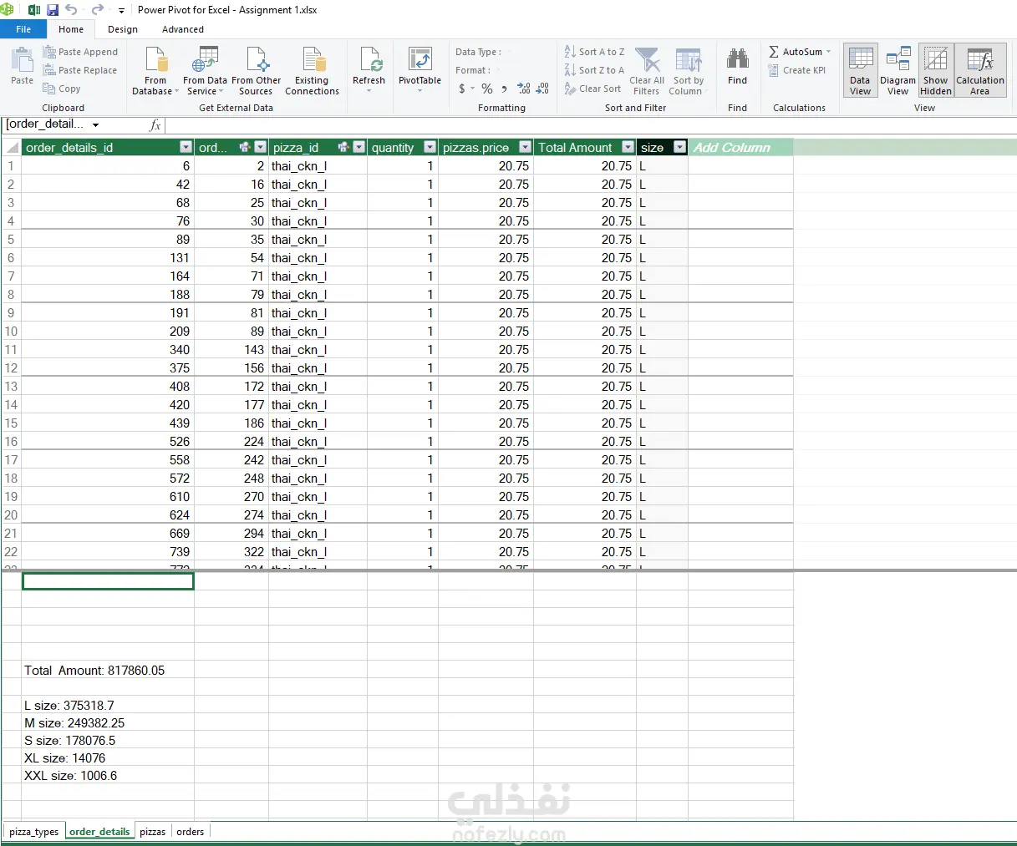Viewport: 1017px width, 846px height.
Task: Select the XL size: 14076 measure
Action: (x=108, y=757)
